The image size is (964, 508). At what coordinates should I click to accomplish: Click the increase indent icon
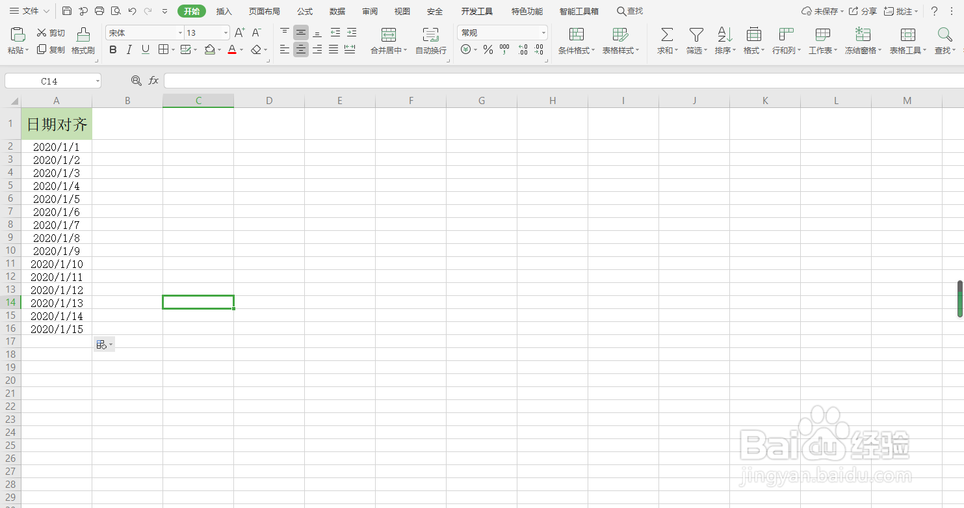351,33
